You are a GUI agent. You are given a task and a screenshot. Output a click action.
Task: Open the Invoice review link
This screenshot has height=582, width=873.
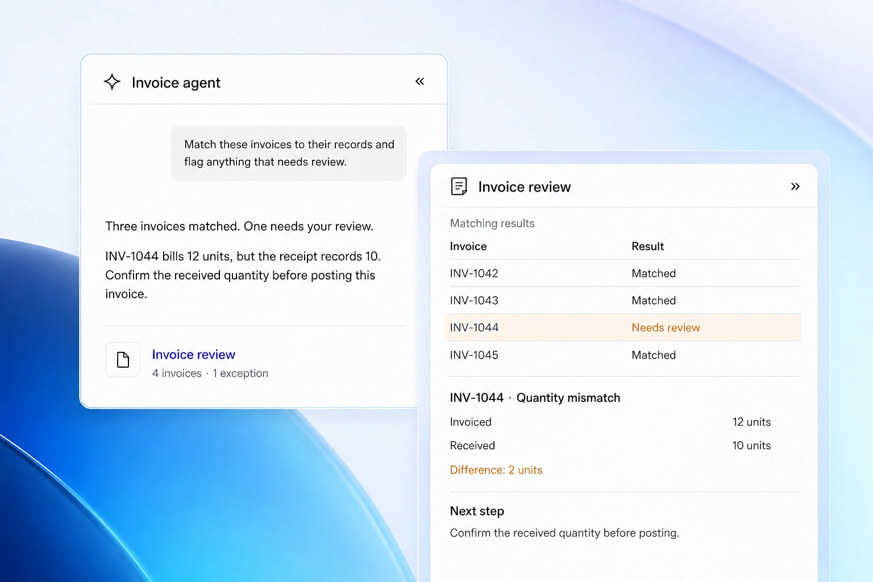(193, 355)
